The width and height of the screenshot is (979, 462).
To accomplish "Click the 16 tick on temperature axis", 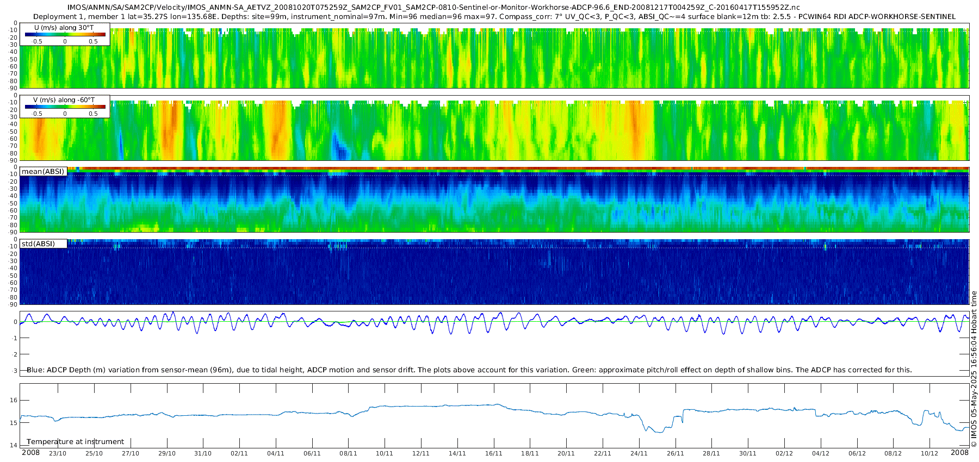I will click(14, 400).
